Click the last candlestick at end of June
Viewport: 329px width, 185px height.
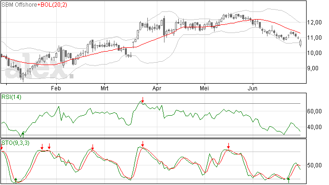pos(300,43)
